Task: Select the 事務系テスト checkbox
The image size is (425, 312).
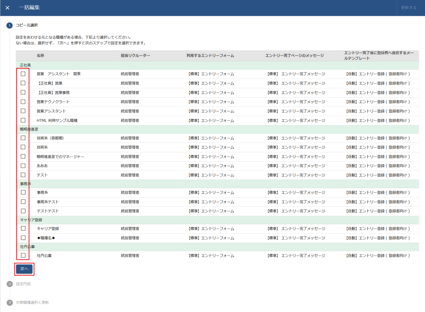Action: tap(23, 201)
